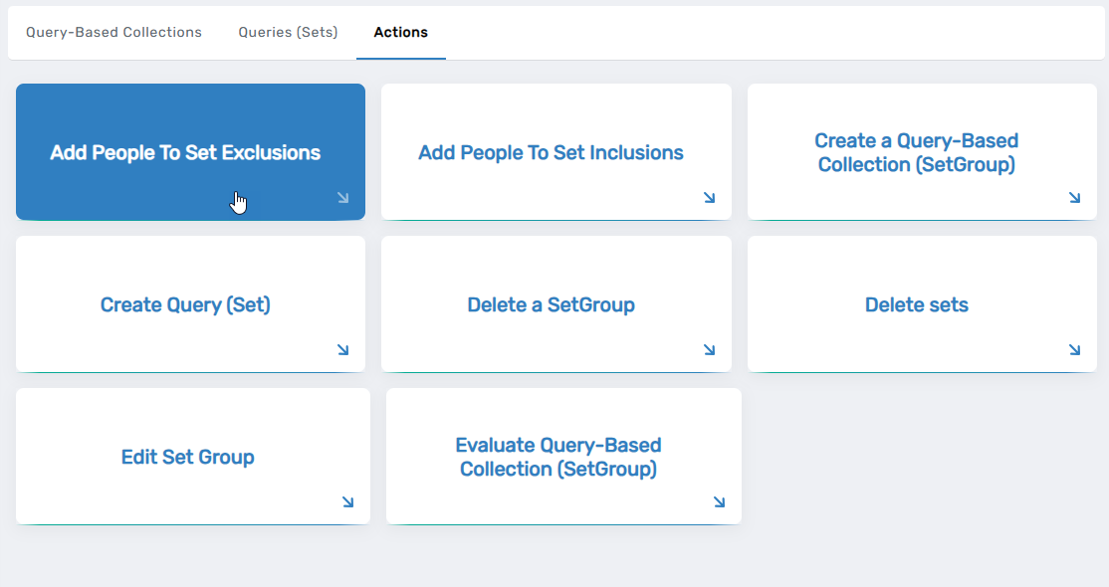
Task: Click the expand arrow on Delete sets
Action: [1074, 350]
